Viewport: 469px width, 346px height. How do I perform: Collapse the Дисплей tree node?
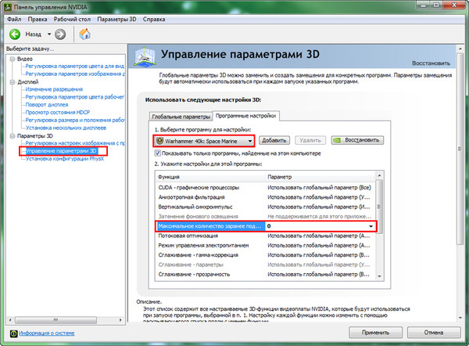[13, 82]
